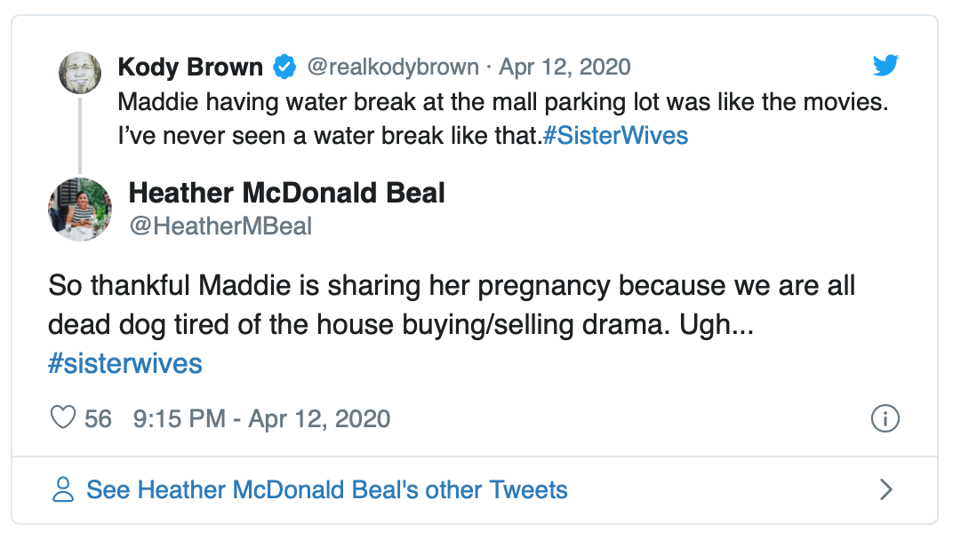Expand the right chevron arrow at bottom
Screen dimensions: 953x540
coord(885,489)
